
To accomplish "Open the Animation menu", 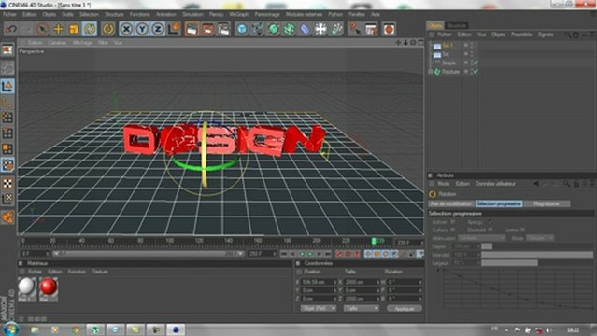I will [x=166, y=14].
